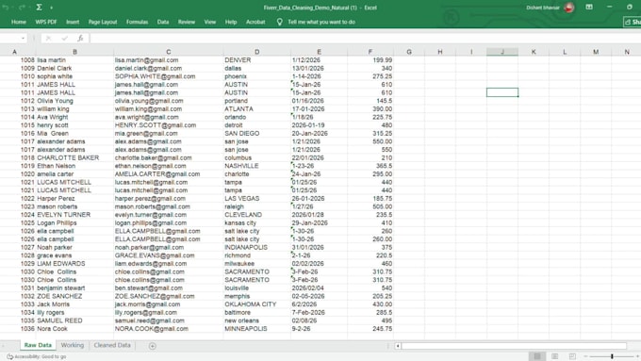This screenshot has width=641, height=361.
Task: Click date cell 2026-01-19
Action: tap(319, 125)
